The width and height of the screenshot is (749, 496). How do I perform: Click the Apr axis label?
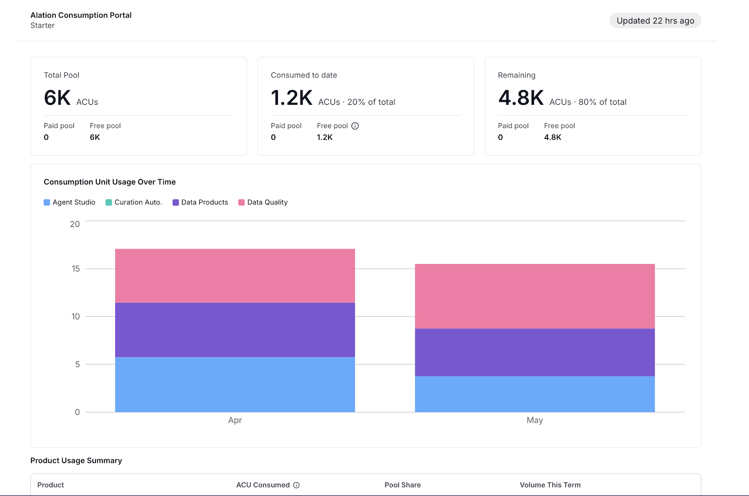[235, 420]
